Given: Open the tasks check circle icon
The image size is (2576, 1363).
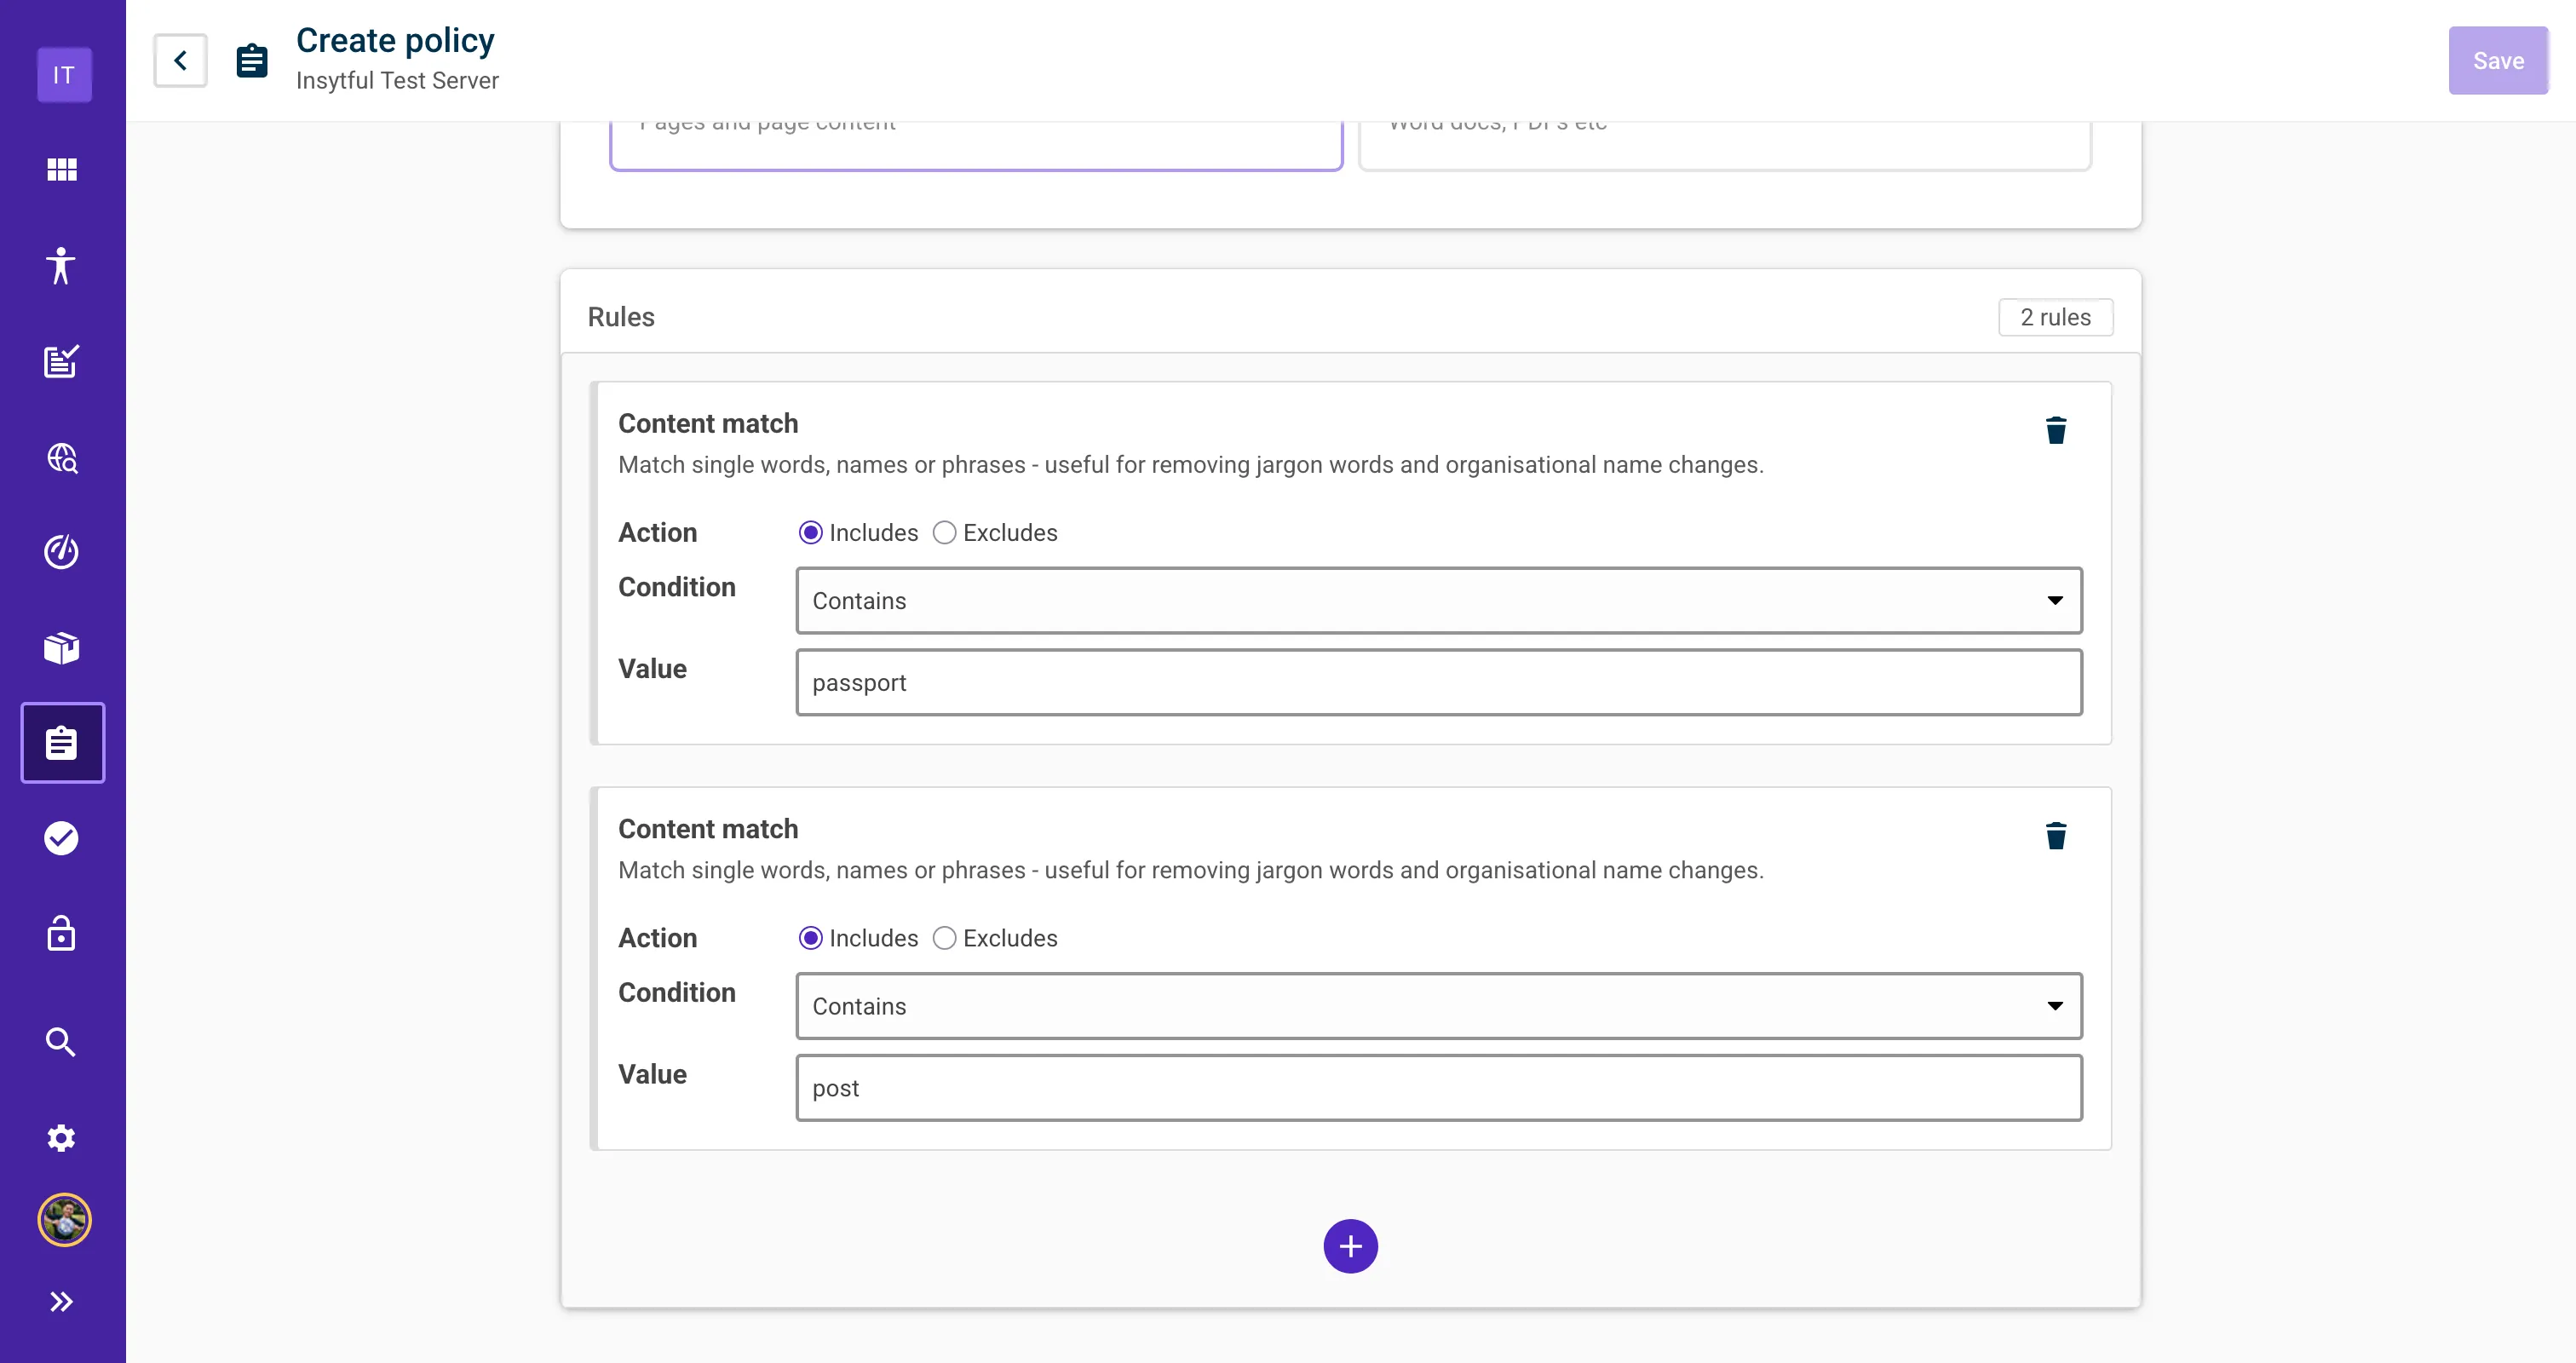Looking at the screenshot, I should point(61,838).
